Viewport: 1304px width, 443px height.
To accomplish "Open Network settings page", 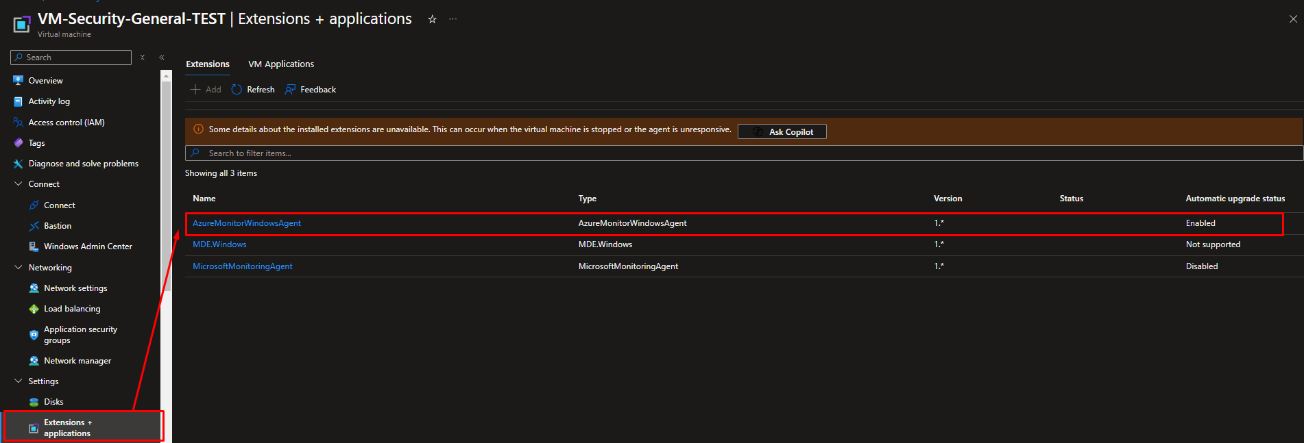I will 75,288.
